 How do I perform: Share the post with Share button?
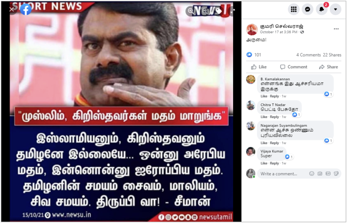click(329, 67)
